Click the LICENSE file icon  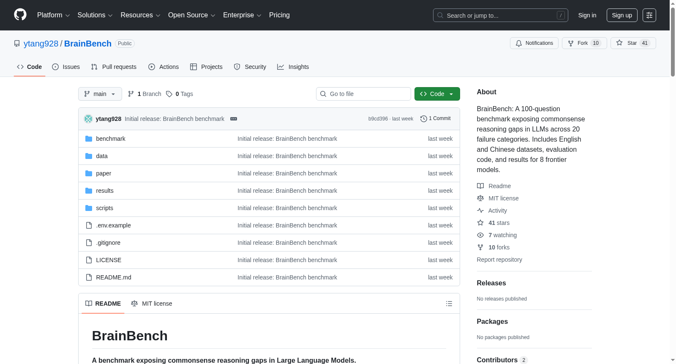[89, 260]
